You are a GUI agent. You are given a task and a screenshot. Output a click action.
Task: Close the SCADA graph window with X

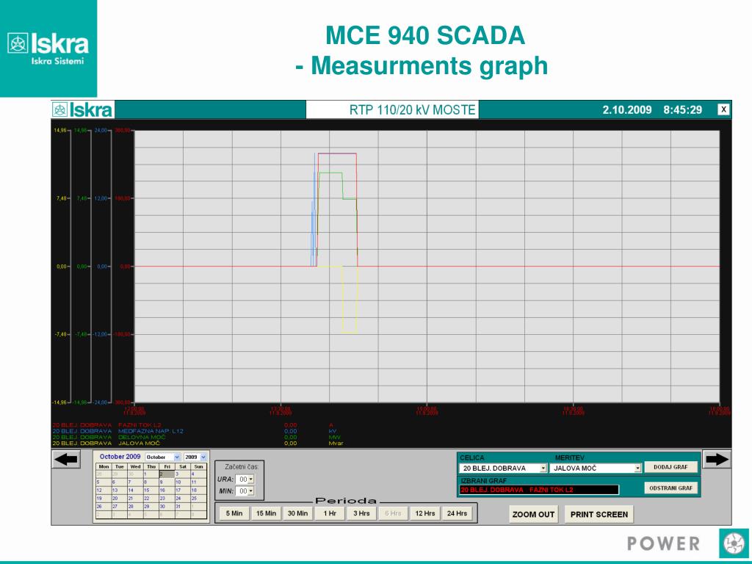[723, 110]
